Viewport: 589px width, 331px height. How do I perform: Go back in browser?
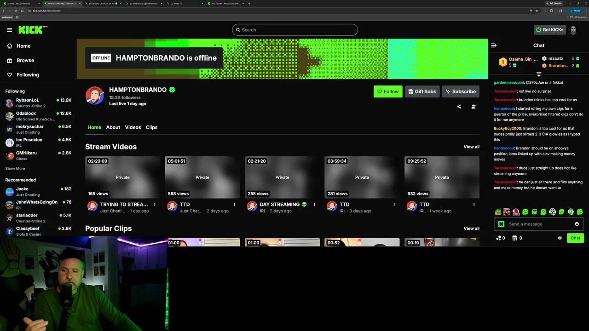point(4,11)
